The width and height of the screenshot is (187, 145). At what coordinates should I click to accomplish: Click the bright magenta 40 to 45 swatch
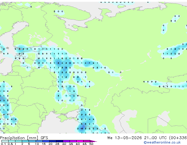[80, 141]
